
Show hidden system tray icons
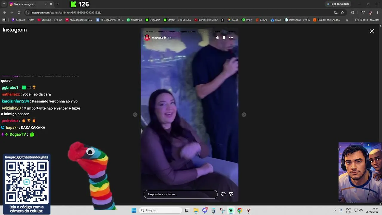pyautogui.click(x=335, y=210)
